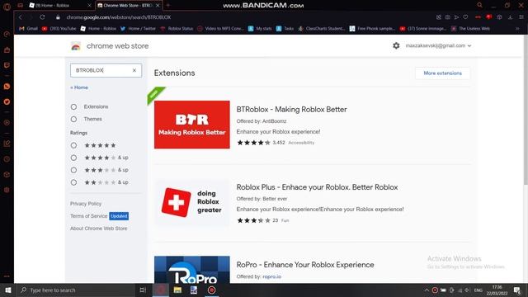Screen dimensions: 528x297
Task: Click the Windows taskbar search box
Action: [76, 290]
